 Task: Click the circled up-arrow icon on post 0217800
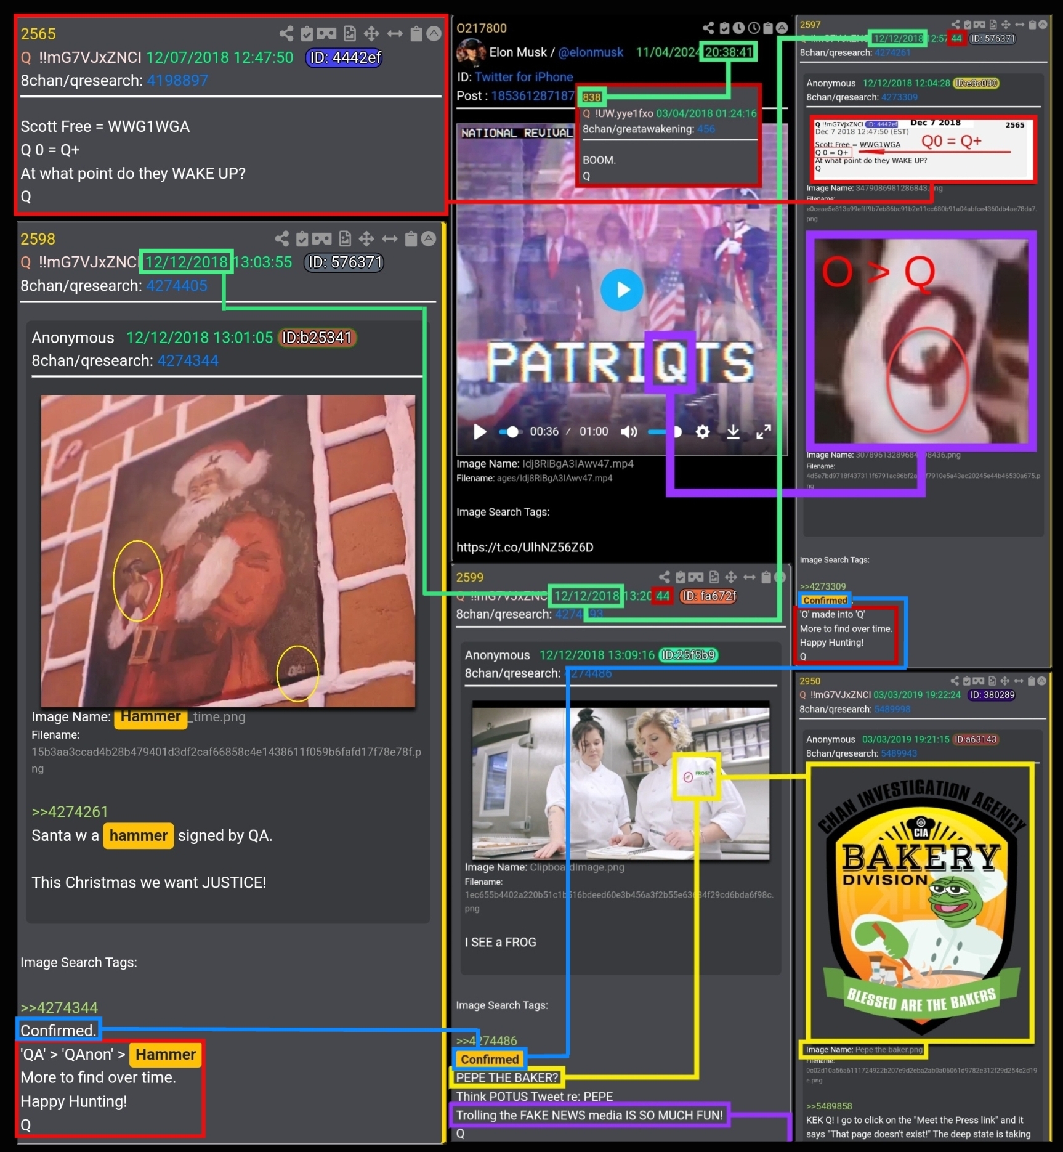782,28
